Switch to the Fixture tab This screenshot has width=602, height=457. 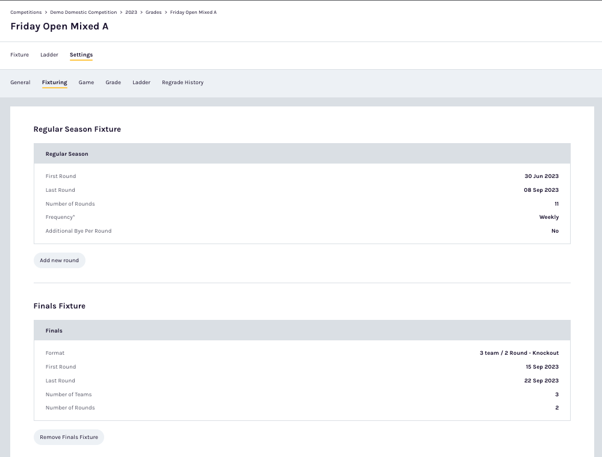19,55
